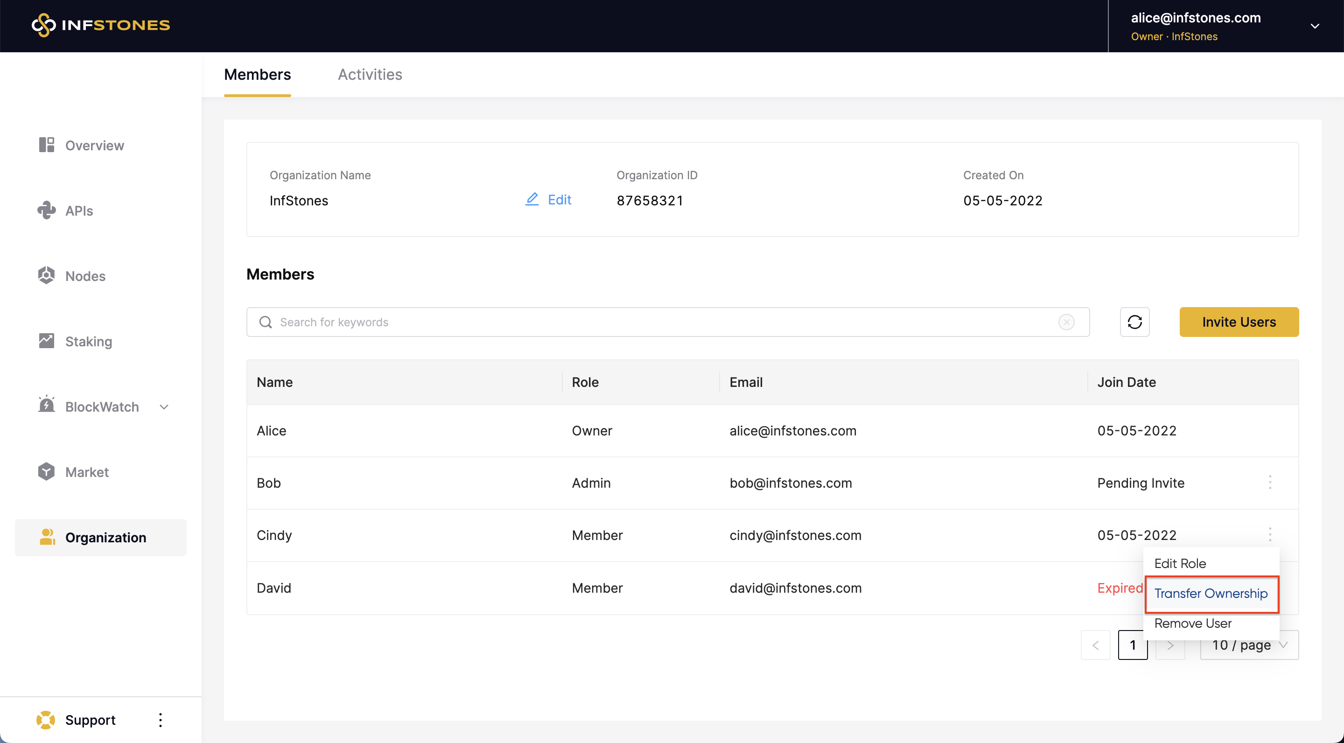Click the Support lifebuoy icon

(46, 720)
